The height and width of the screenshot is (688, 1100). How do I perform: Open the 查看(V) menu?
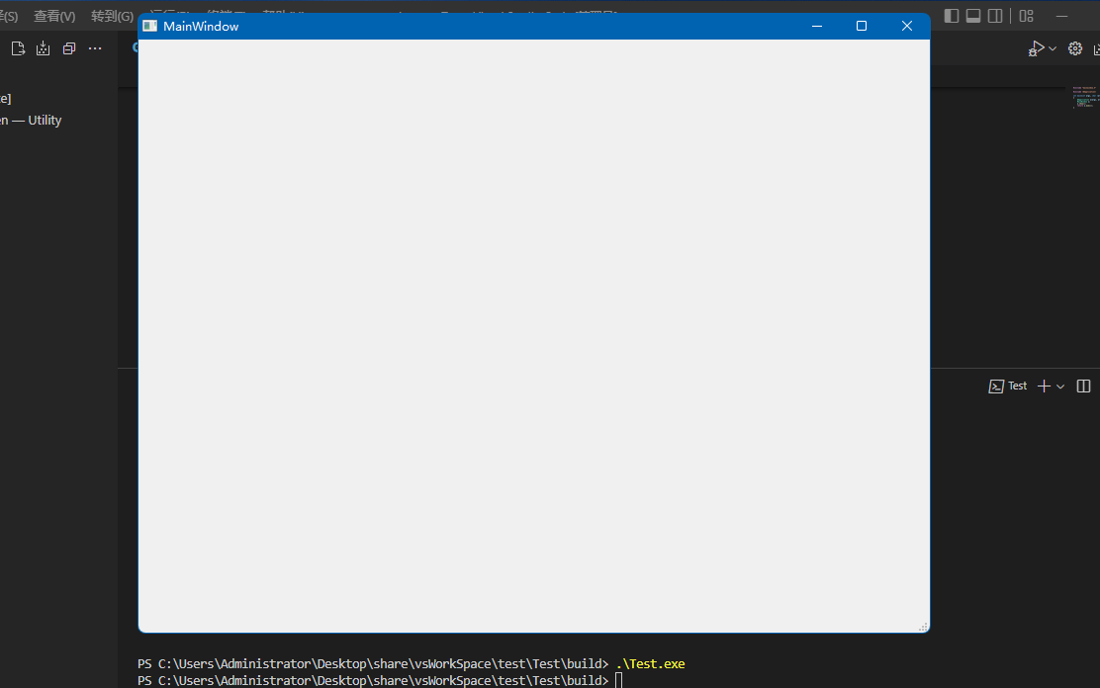(x=53, y=16)
